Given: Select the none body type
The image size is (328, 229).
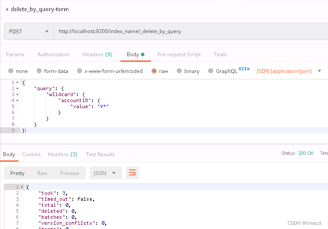Looking at the screenshot, I should 11,71.
